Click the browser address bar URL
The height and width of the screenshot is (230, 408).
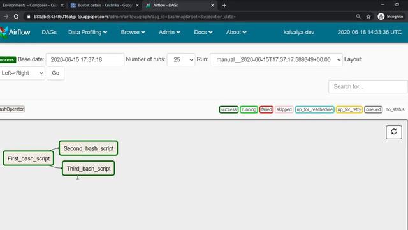(x=135, y=17)
